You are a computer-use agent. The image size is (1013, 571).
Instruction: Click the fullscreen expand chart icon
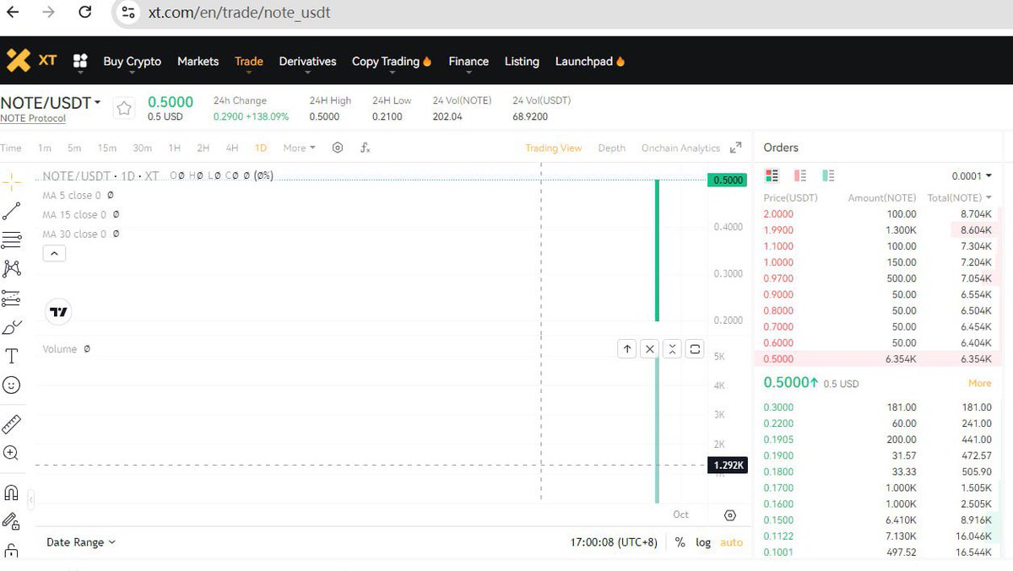point(735,147)
